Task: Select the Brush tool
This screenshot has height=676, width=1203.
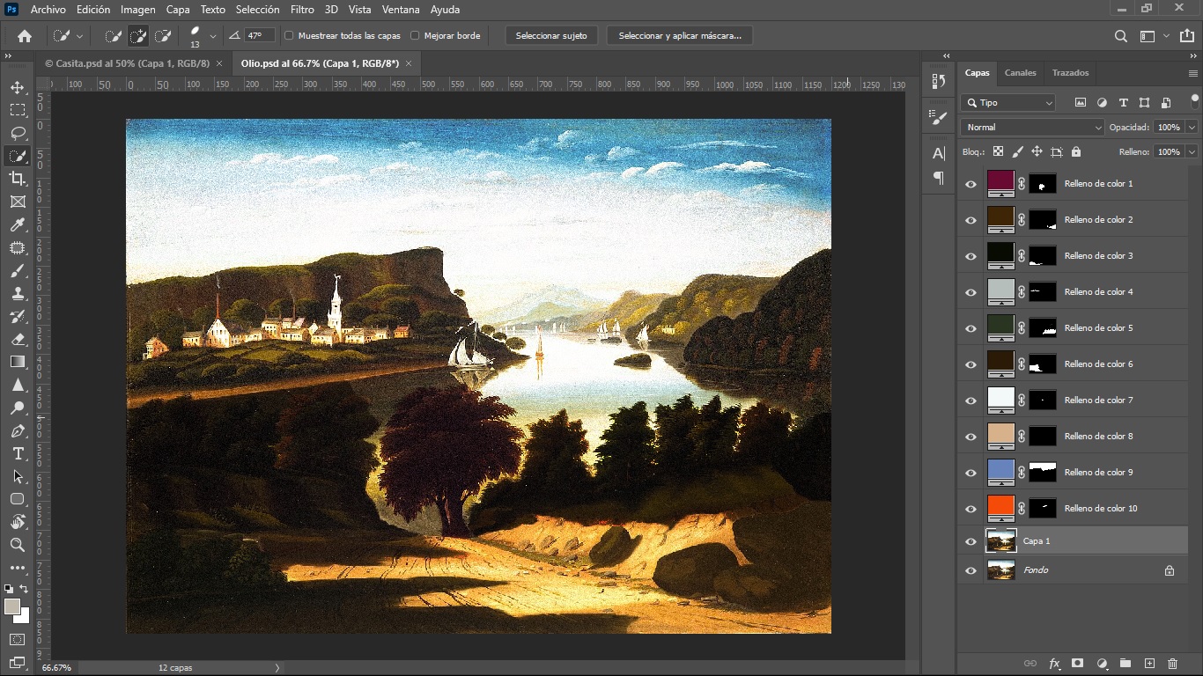Action: (18, 271)
